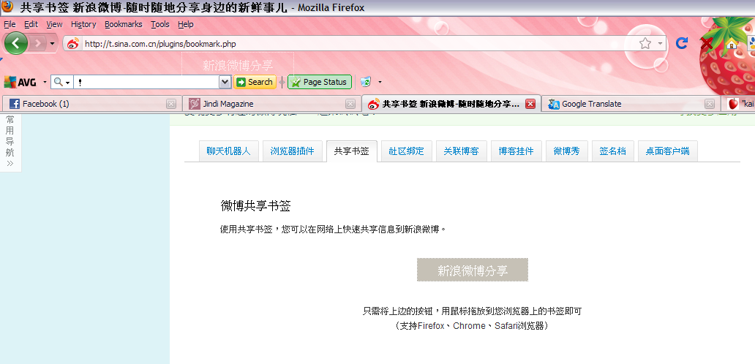This screenshot has height=364, width=755.
Task: Click the AVG Search button
Action: point(255,82)
